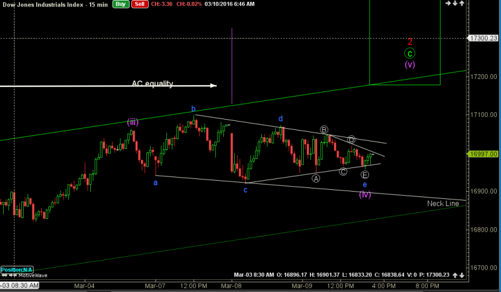The image size is (501, 292).
Task: Click the Mar-07 time axis label
Action: click(155, 285)
